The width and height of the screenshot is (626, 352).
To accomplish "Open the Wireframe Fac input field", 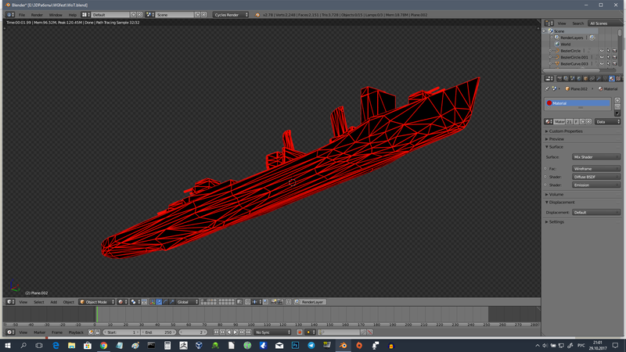I will click(596, 169).
